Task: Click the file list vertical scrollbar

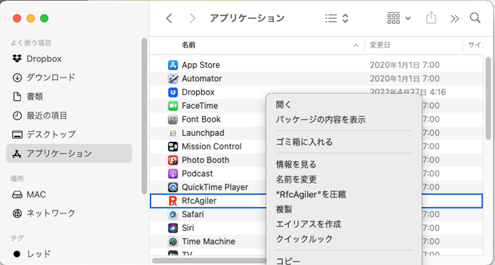Action: pyautogui.click(x=488, y=98)
